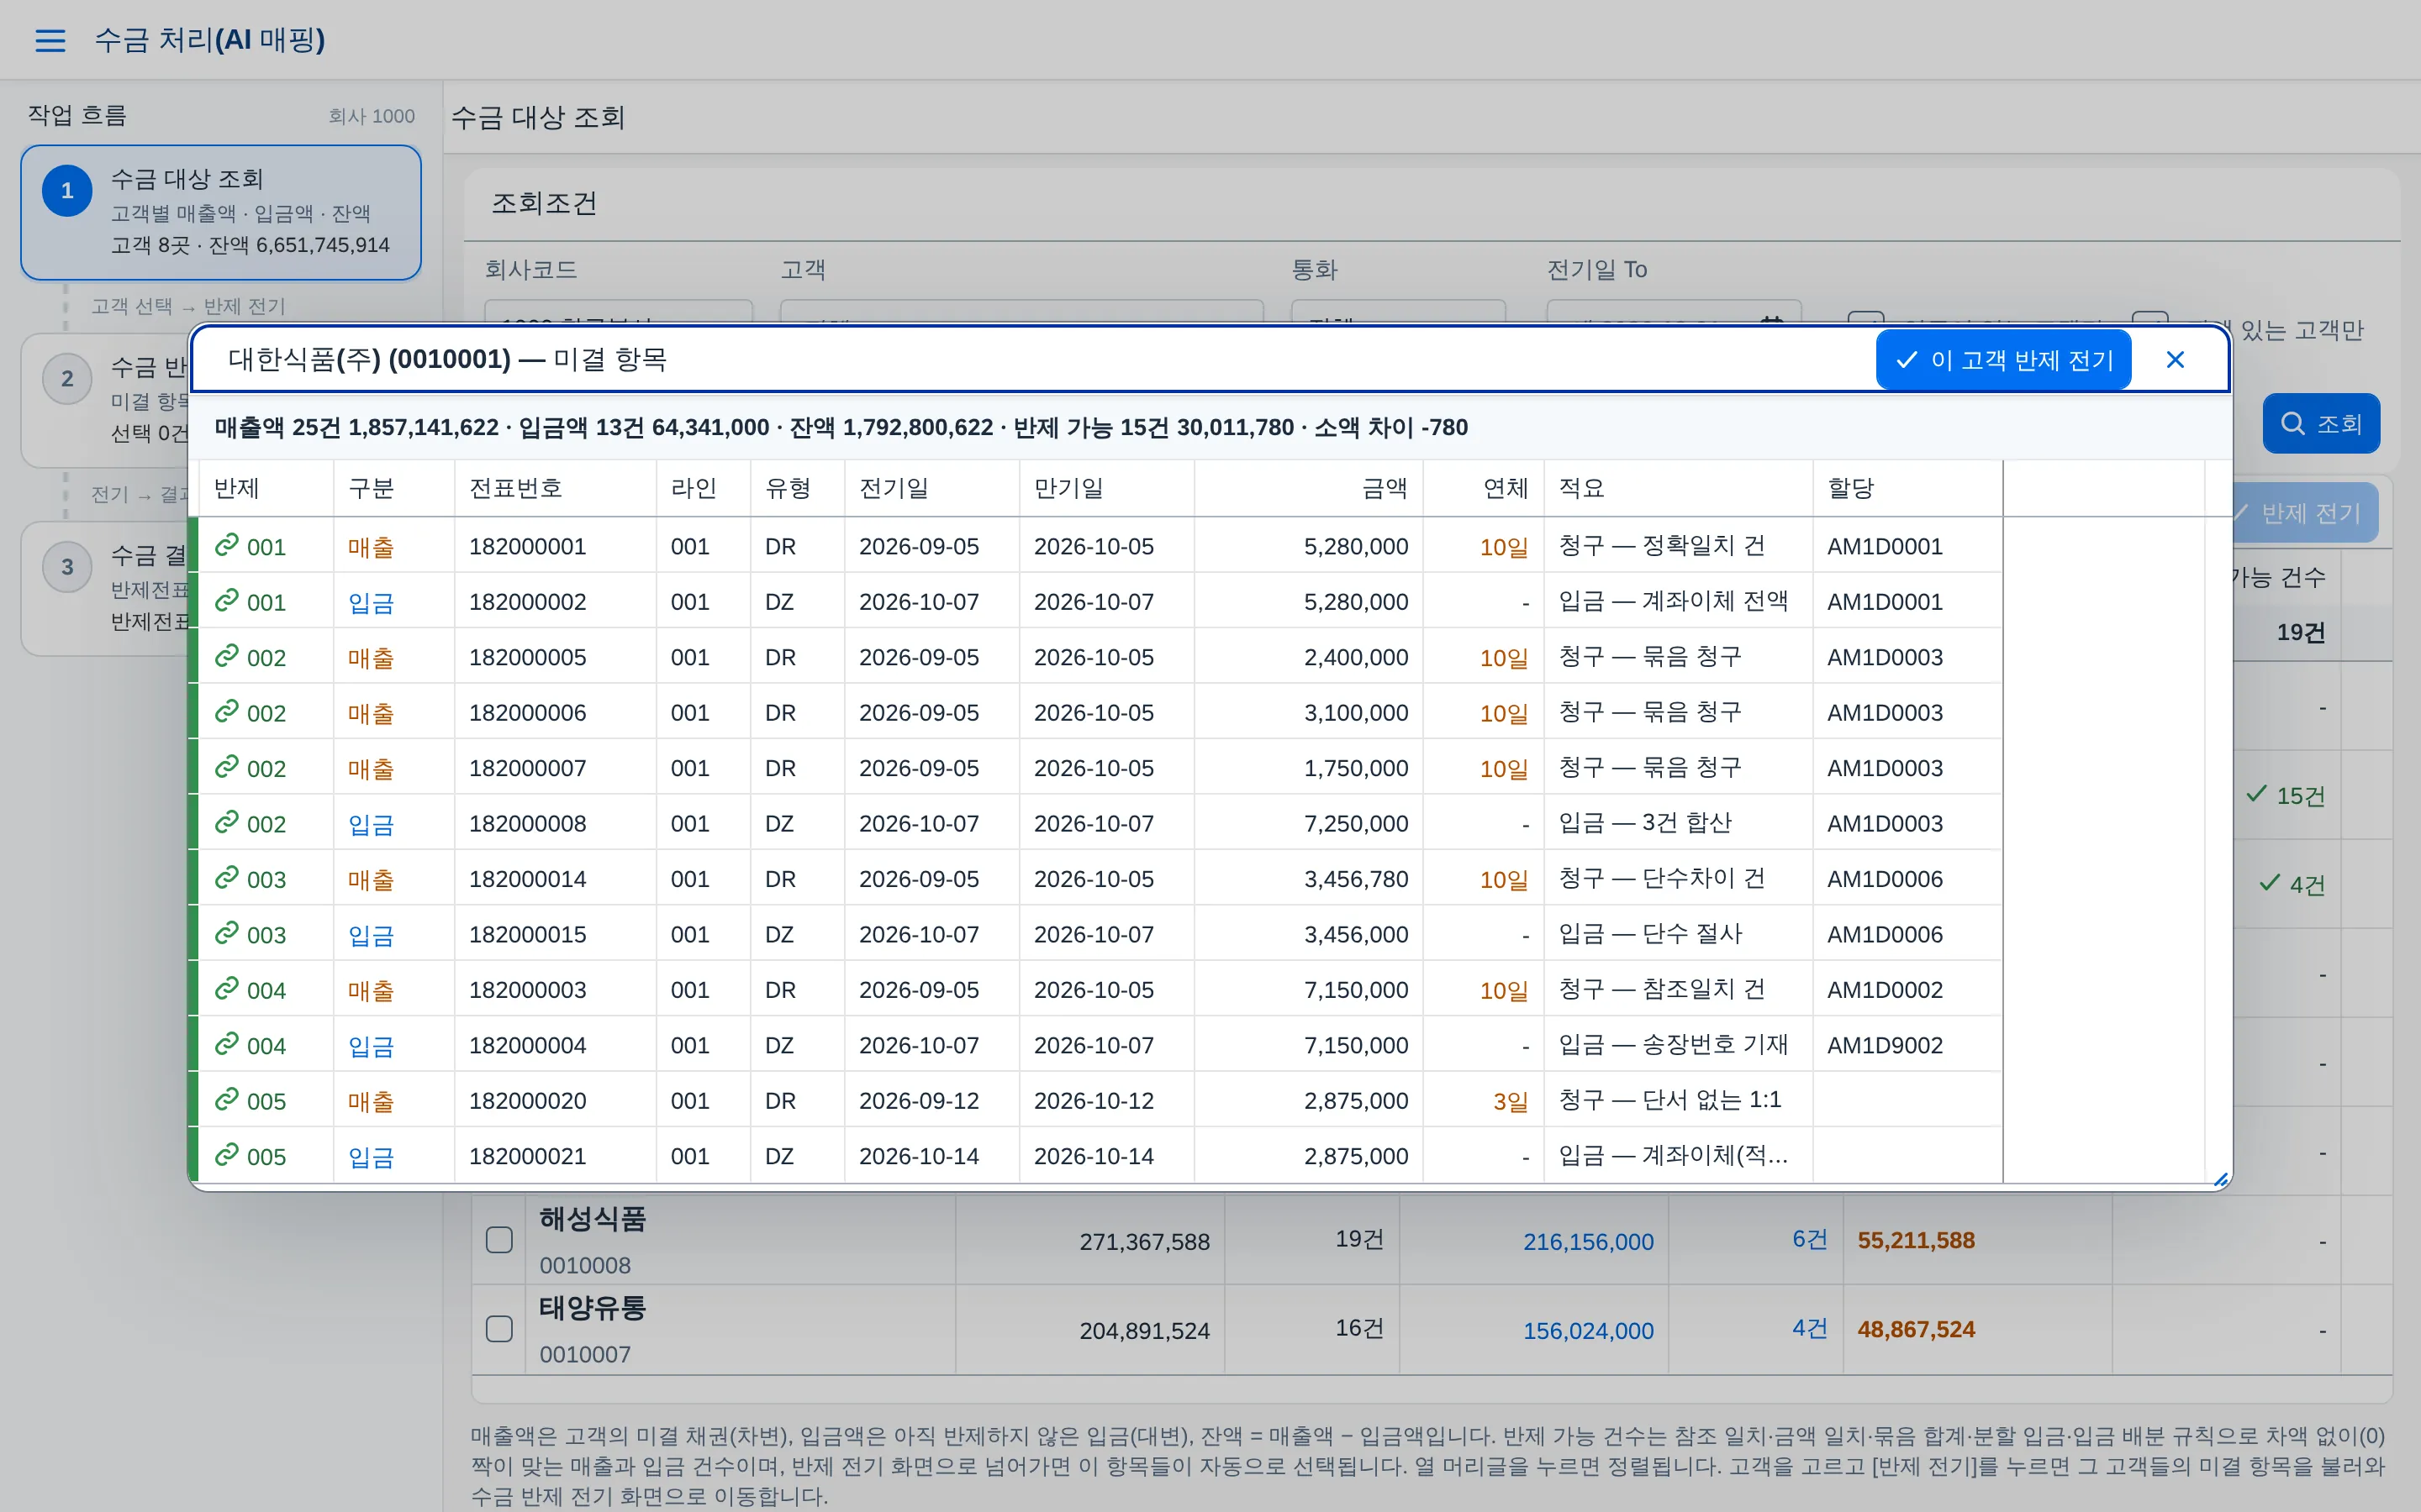Click the link icon for voucher 182000008
Viewport: 2421px width, 1512px height.
227,822
